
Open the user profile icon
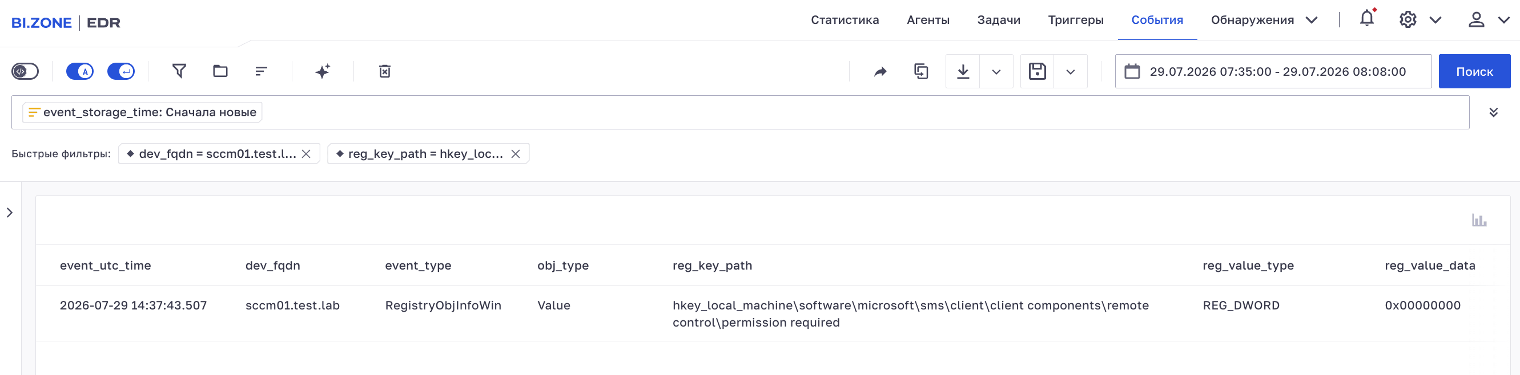(1477, 19)
